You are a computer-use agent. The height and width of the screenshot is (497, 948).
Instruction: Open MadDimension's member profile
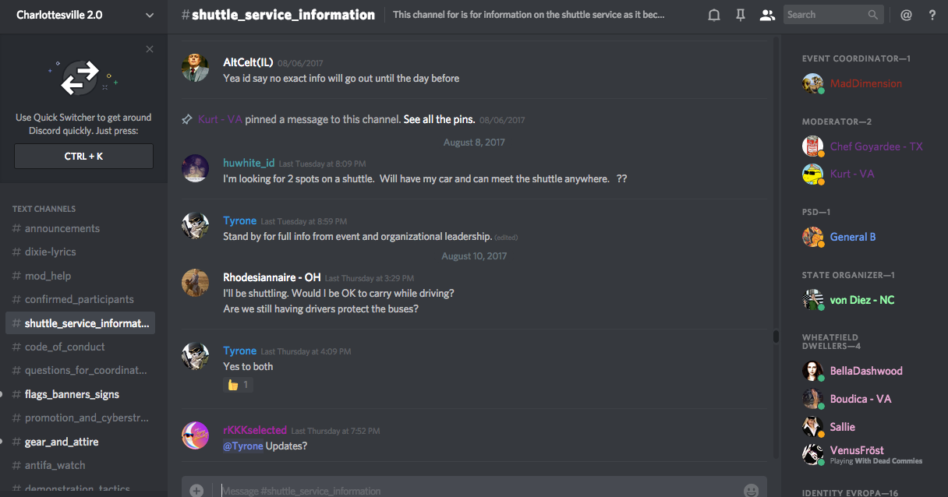point(865,83)
